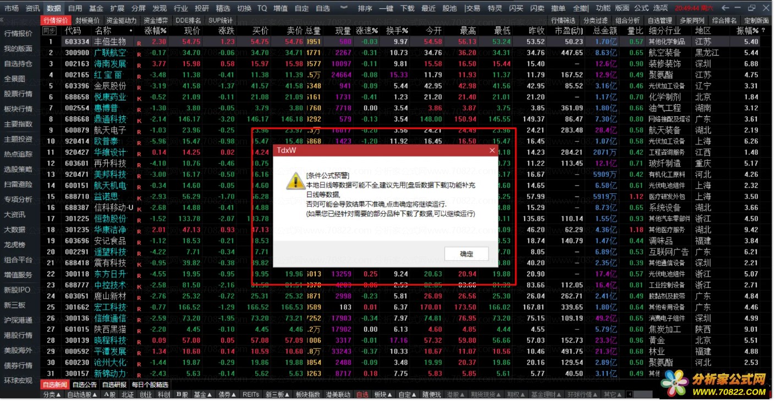The image size is (775, 401).
Task: Sort by the 细分行业 column header
Action: (x=665, y=31)
